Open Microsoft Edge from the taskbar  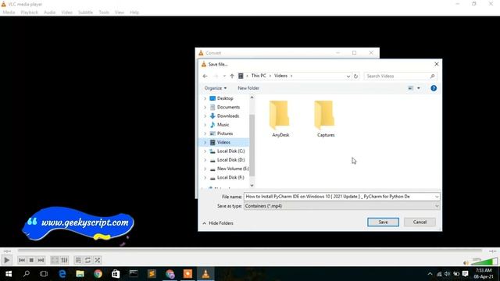point(62,274)
